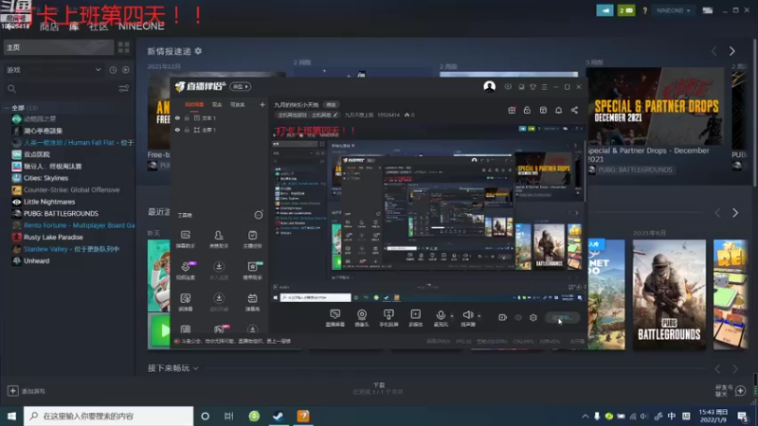Open the 商店 menu in Steam
This screenshot has height=426, width=758.
pyautogui.click(x=49, y=27)
